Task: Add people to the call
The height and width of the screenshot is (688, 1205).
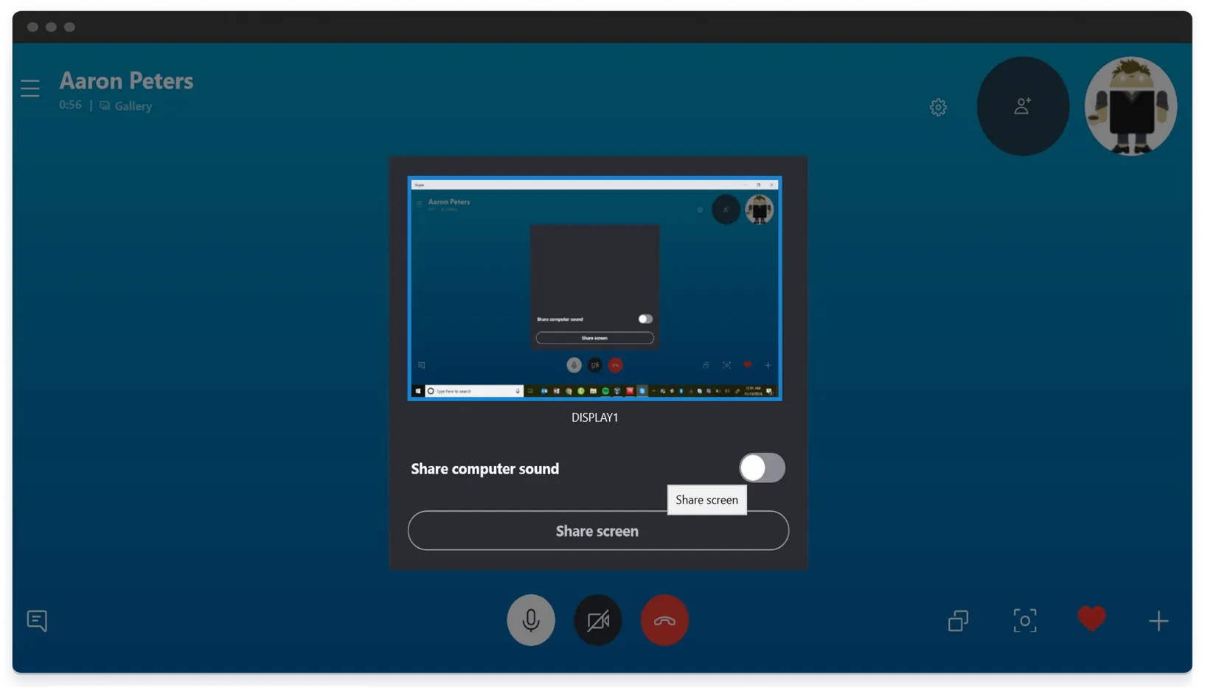Action: 1022,106
